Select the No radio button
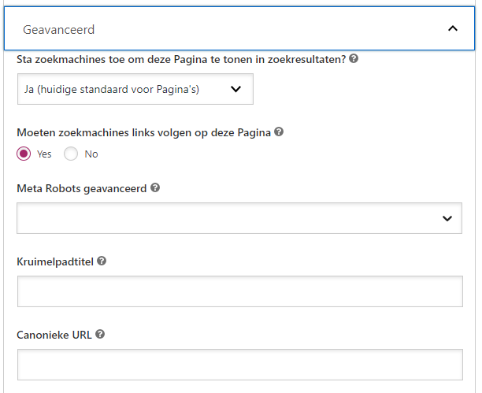 click(71, 154)
